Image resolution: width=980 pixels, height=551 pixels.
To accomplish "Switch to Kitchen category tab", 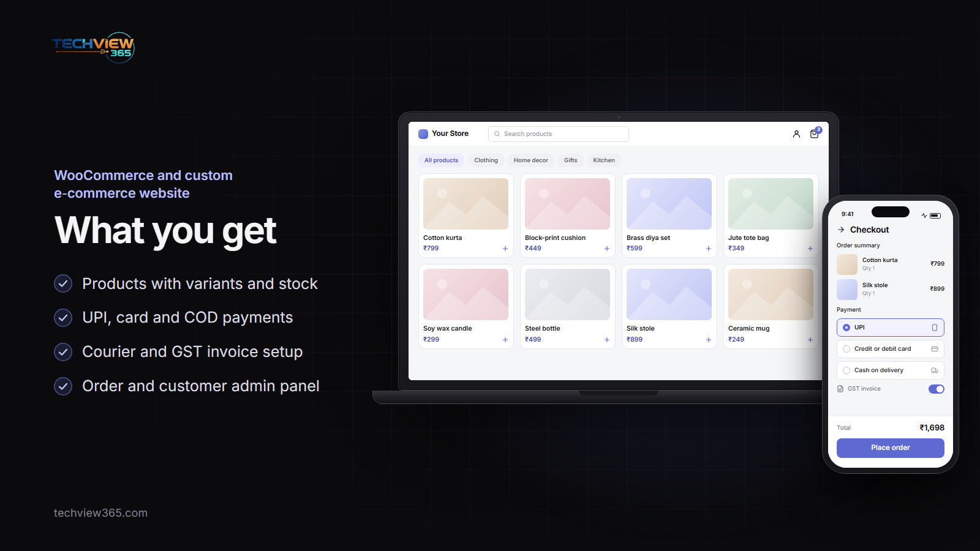I will coord(604,160).
